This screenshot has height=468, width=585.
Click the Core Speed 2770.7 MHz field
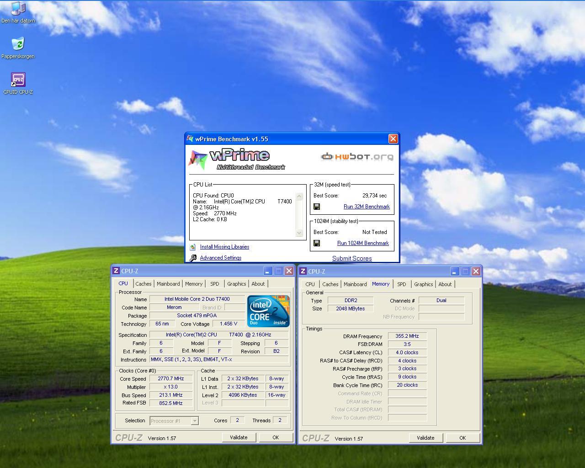(171, 379)
